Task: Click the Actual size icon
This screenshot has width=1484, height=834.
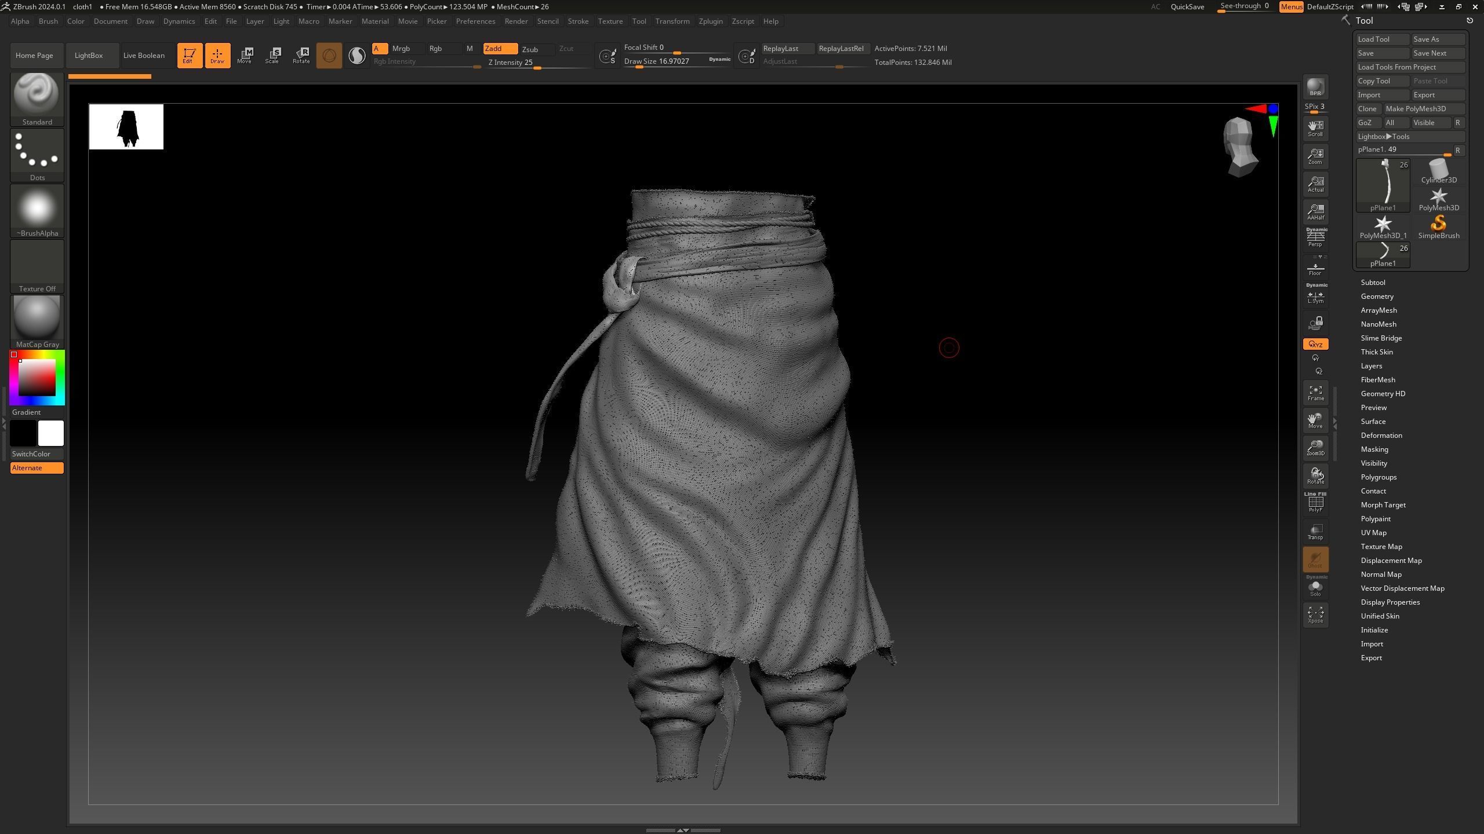Action: 1315,184
